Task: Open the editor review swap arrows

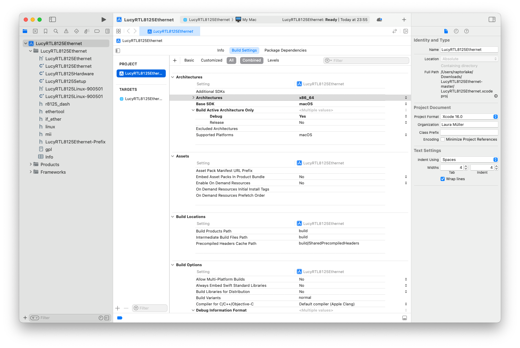Action: 395,31
